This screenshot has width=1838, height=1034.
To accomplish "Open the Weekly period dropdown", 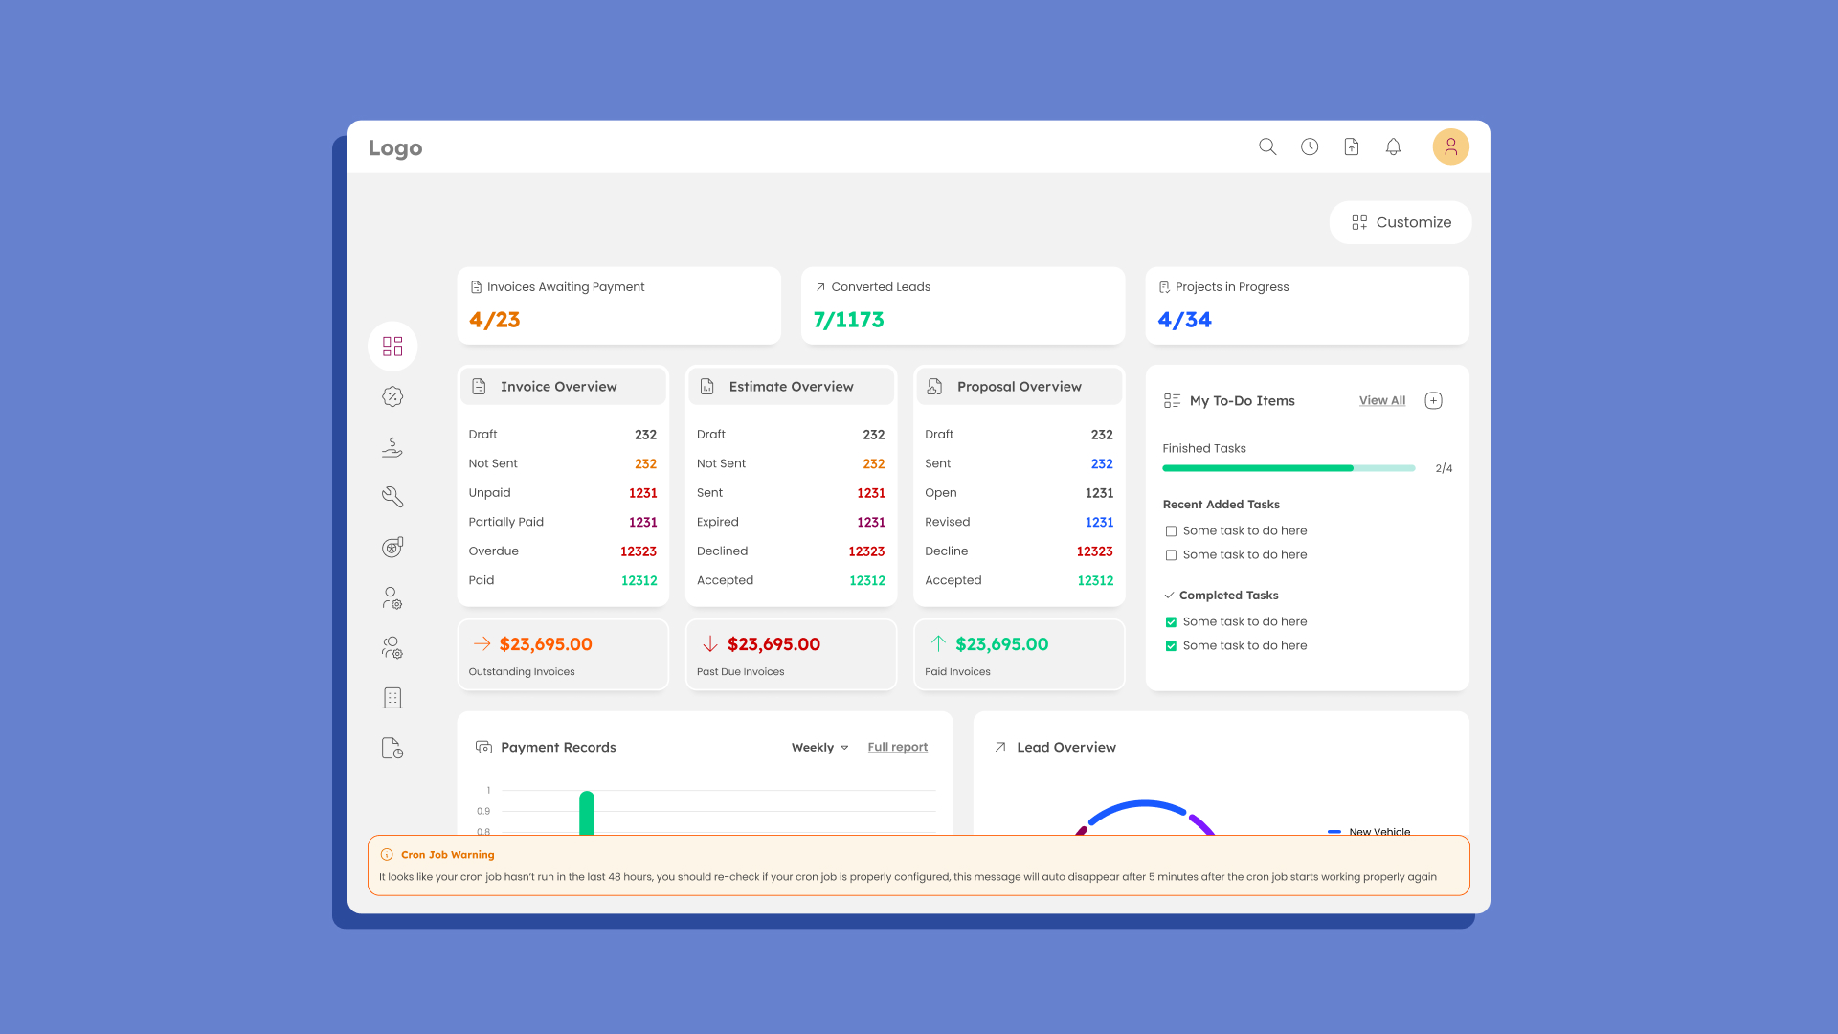I will click(x=820, y=747).
